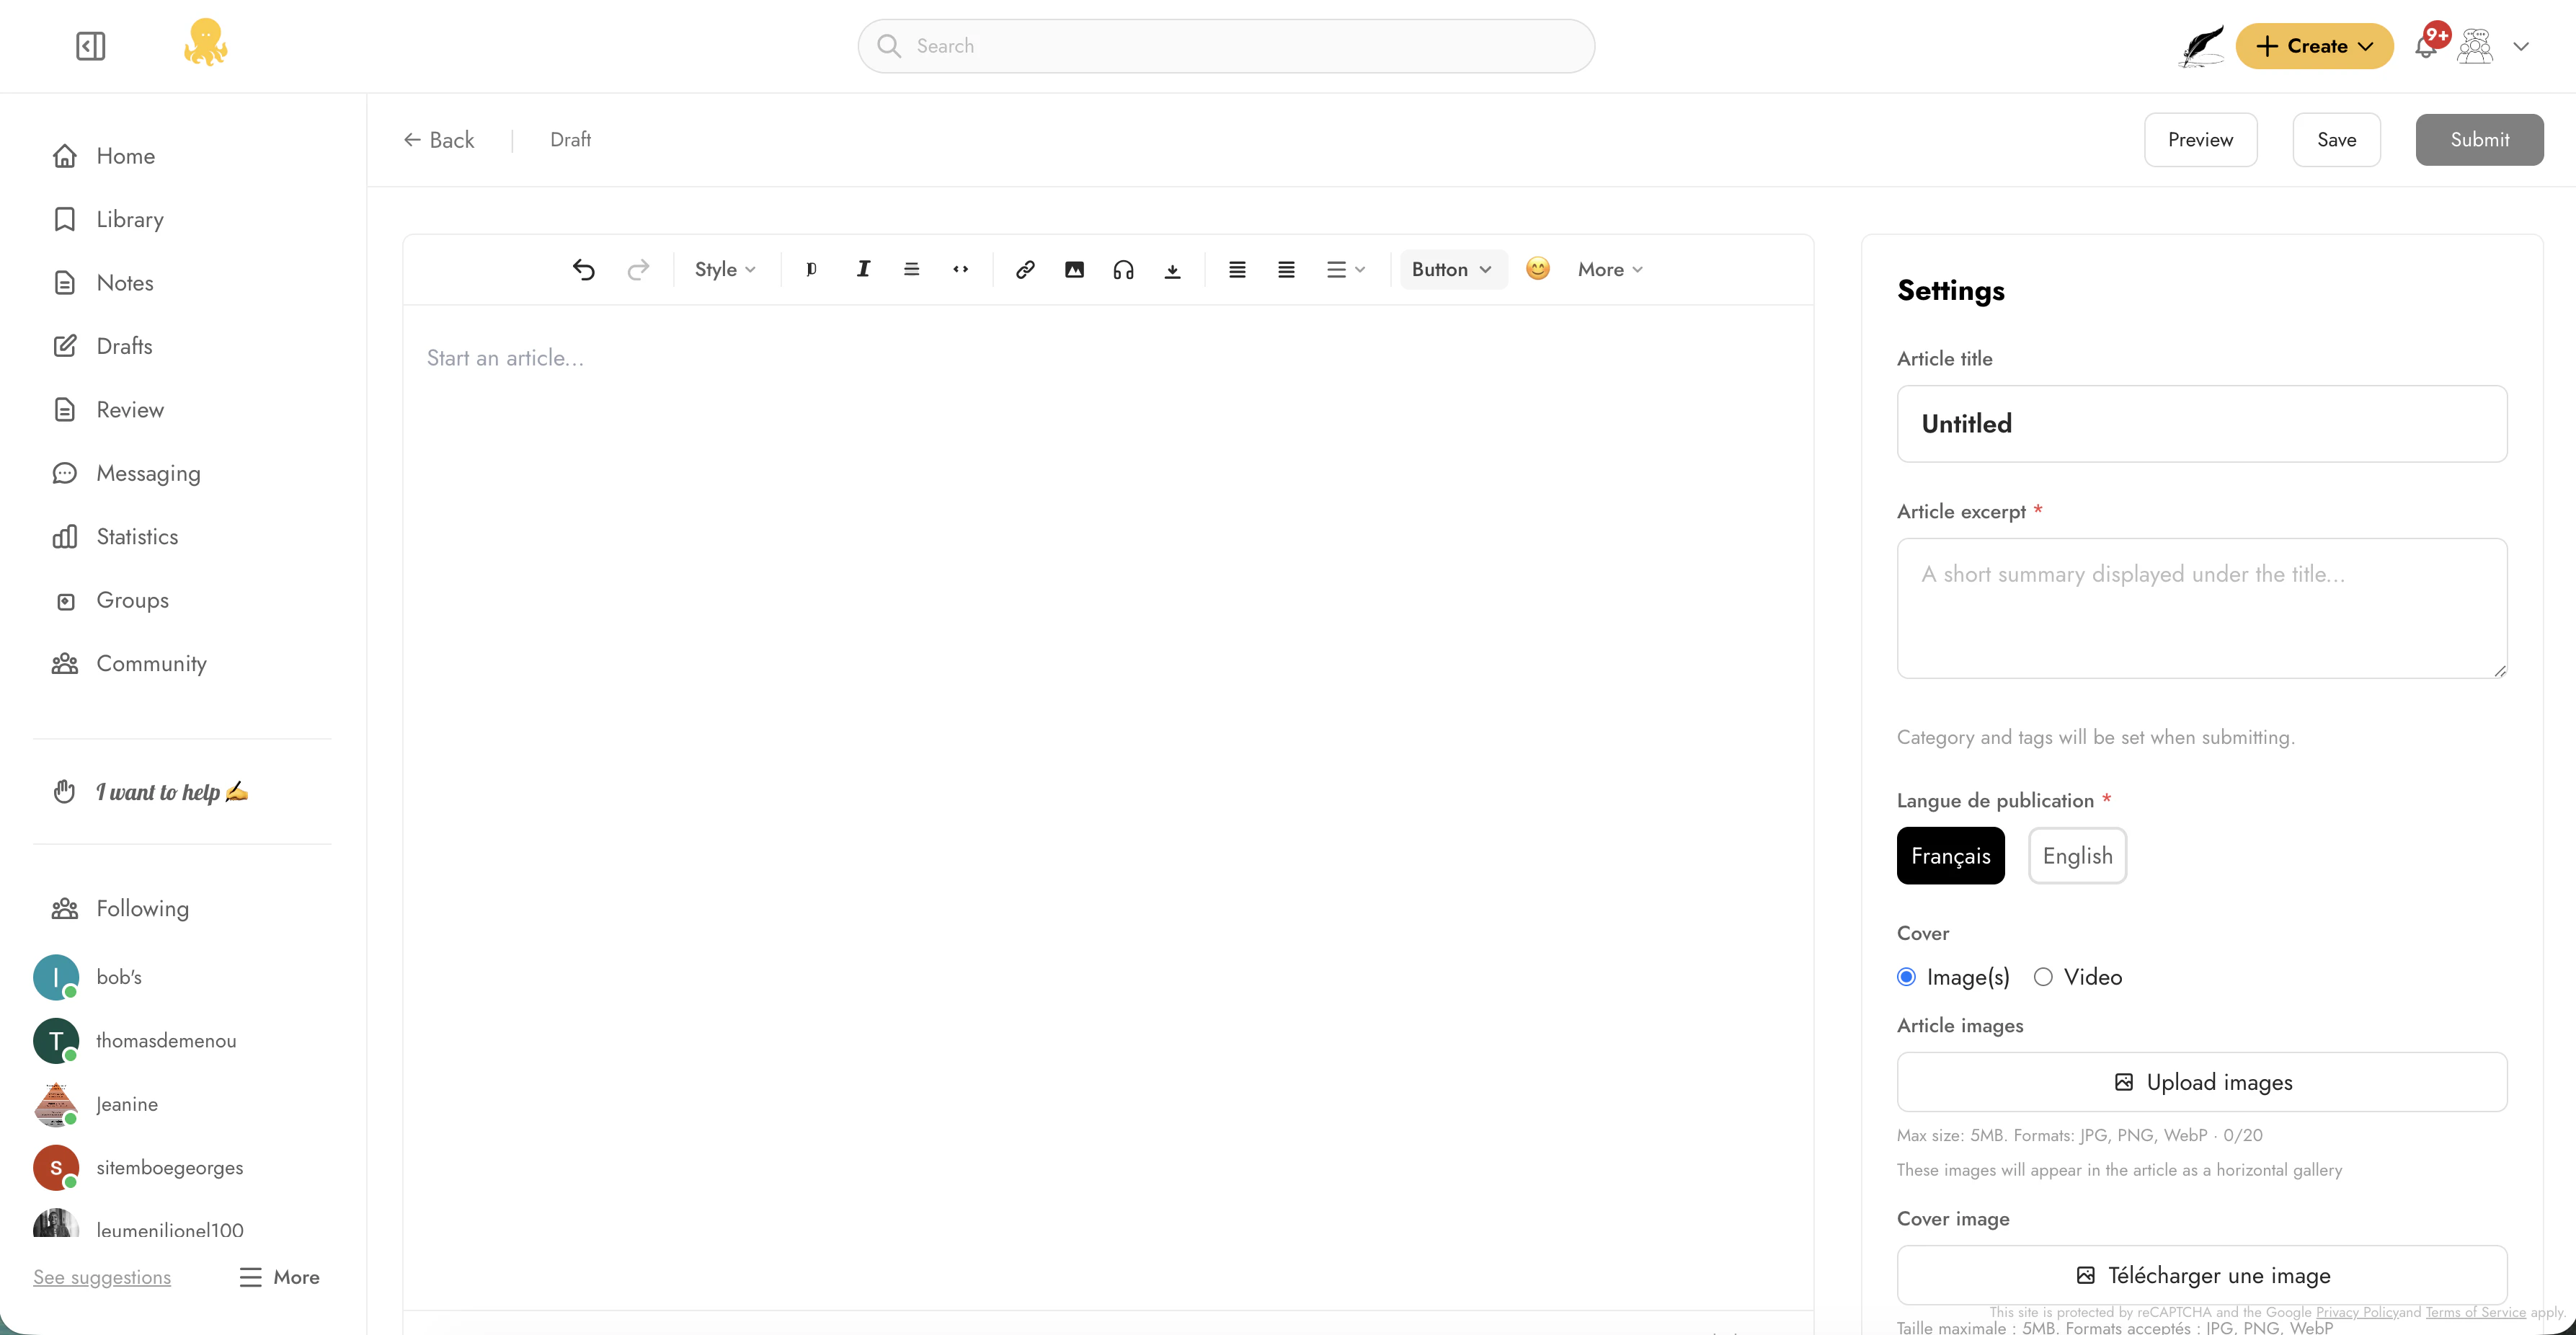Viewport: 2576px width, 1335px height.
Task: Select Video cover option
Action: tap(2043, 977)
